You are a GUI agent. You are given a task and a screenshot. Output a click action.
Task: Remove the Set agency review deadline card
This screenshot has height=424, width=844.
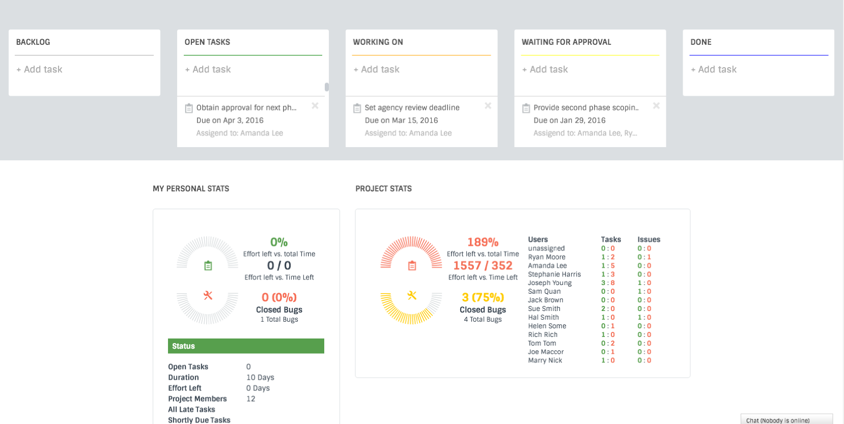[488, 106]
